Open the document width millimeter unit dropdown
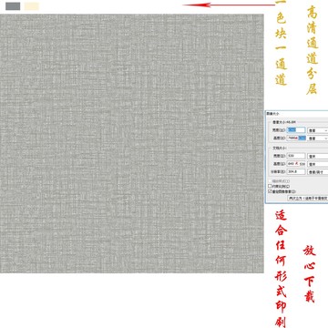This screenshot has height=328, width=328. (318, 156)
